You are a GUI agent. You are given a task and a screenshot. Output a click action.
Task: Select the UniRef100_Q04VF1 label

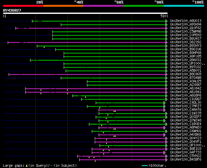[186, 142]
